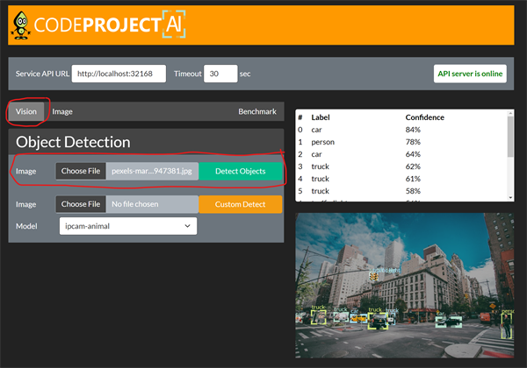Select result row 0 car 84%
Viewport: 527px width, 368px height.
[x=401, y=130]
